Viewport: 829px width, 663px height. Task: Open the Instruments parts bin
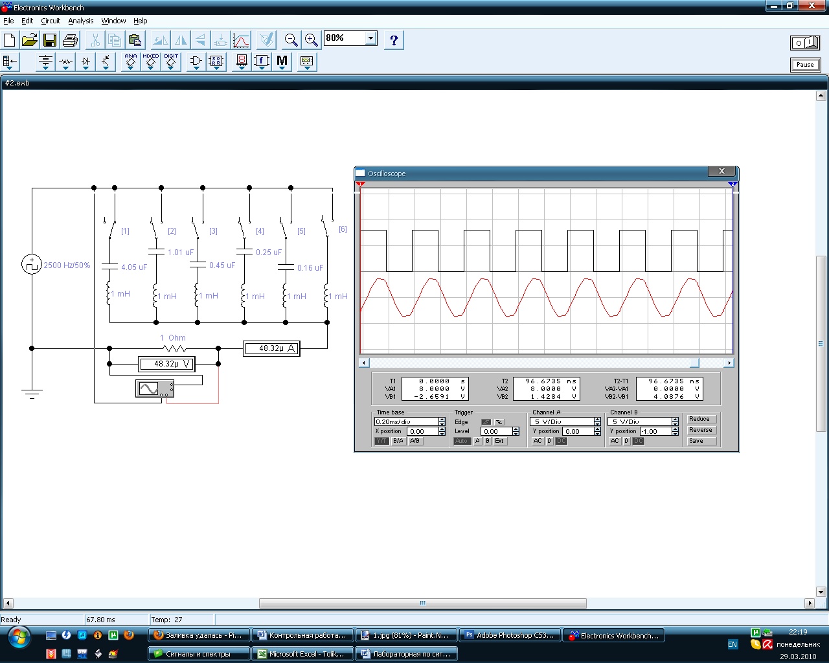coord(306,62)
